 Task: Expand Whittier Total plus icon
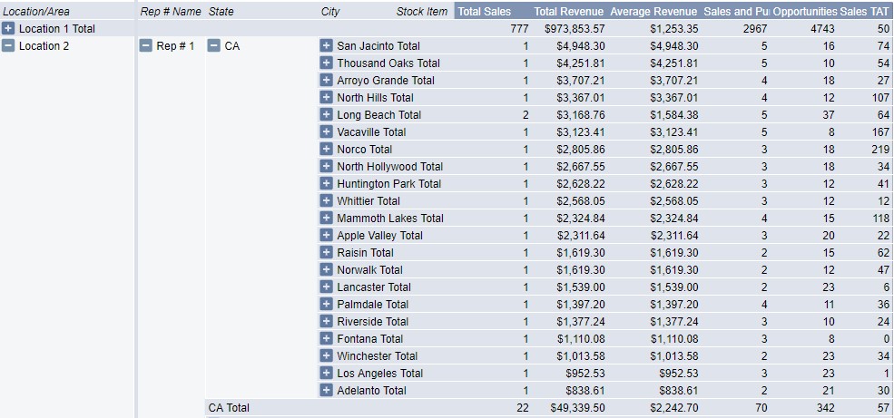[326, 200]
